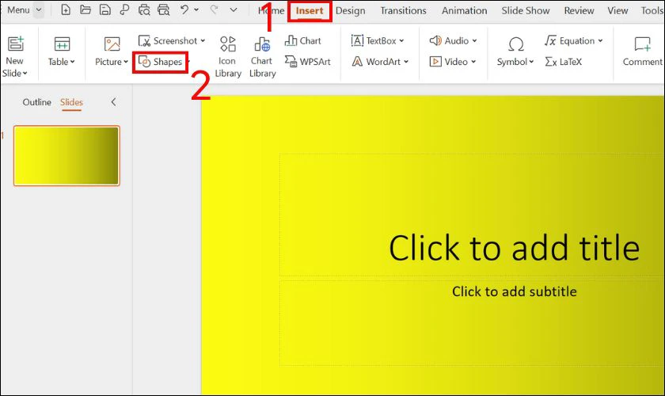
Task: Select the slide 1 thumbnail
Action: pyautogui.click(x=66, y=155)
